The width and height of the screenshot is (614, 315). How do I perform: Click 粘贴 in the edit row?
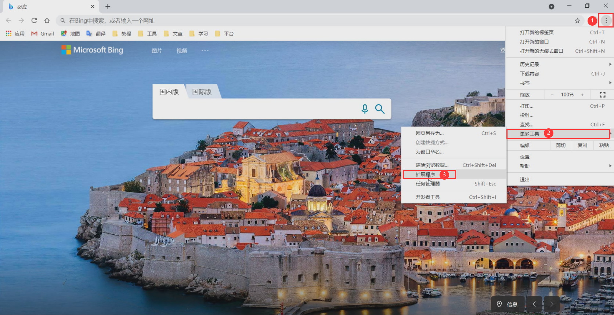(x=604, y=146)
